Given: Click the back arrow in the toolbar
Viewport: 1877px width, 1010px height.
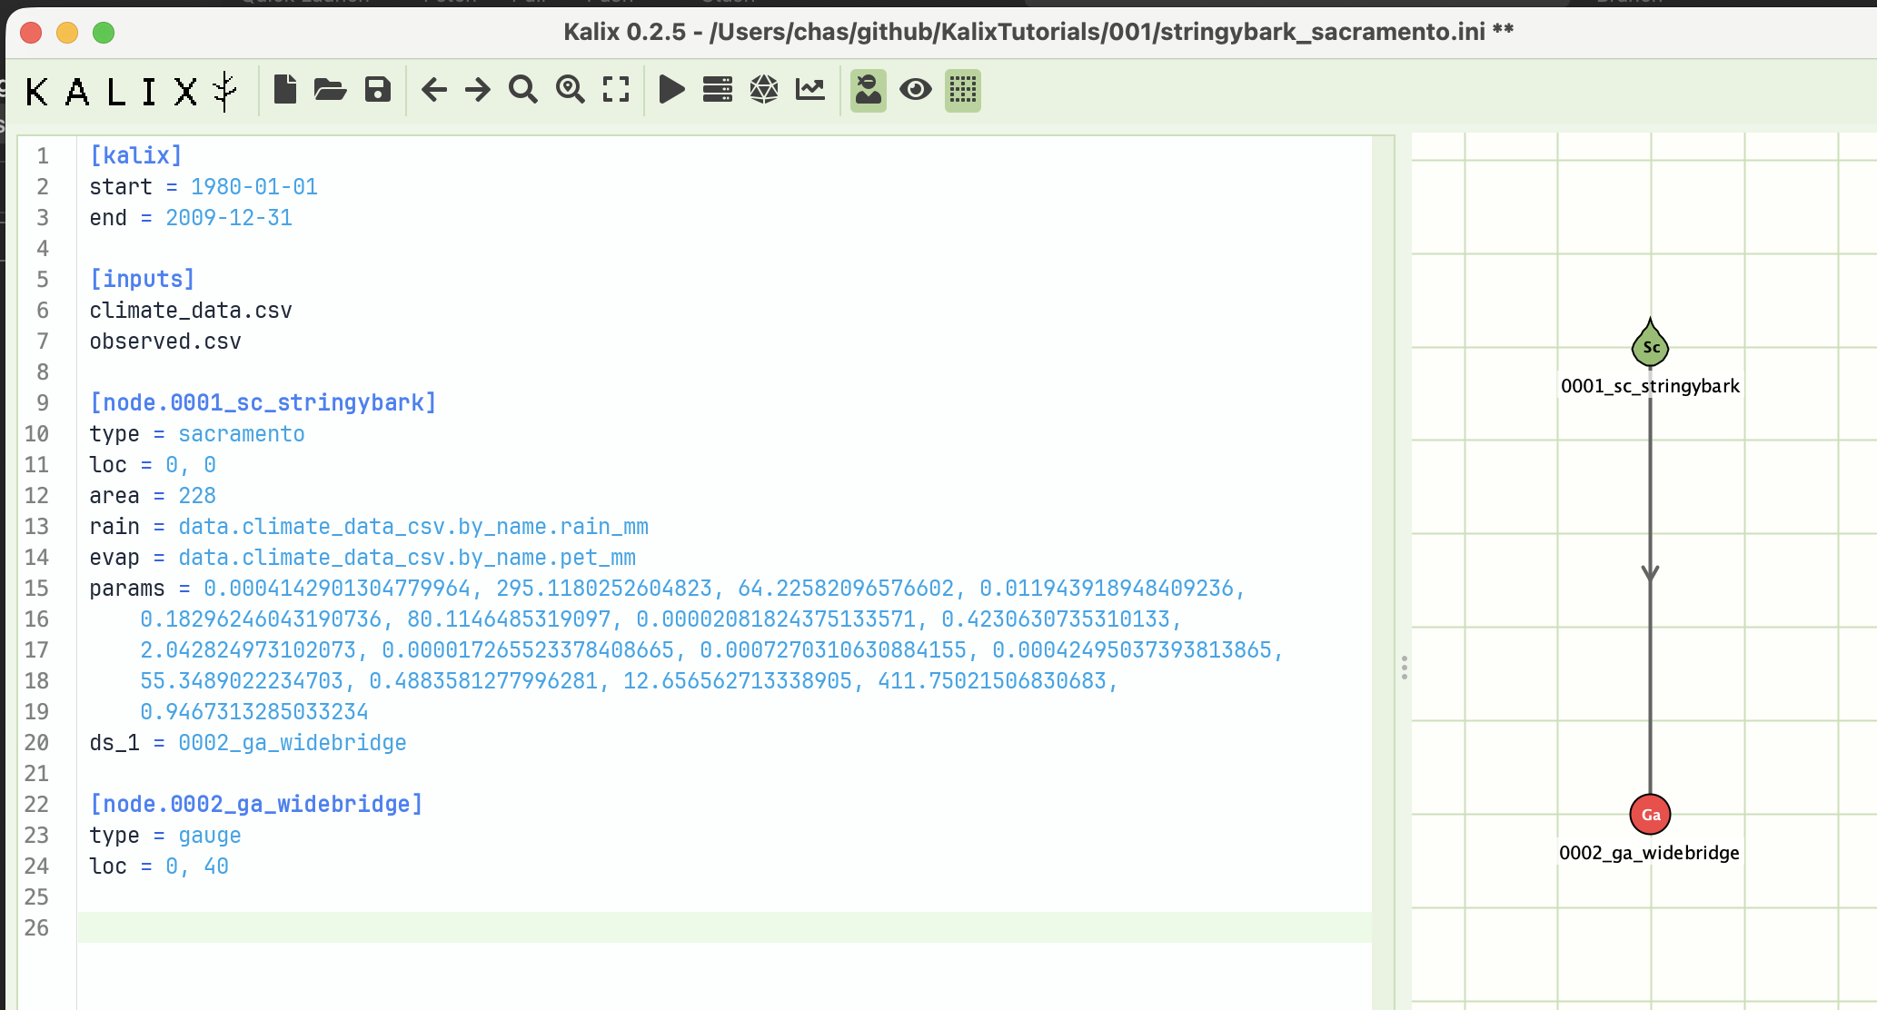Looking at the screenshot, I should [434, 90].
